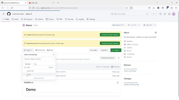Select branch-one in the branch list
The height and width of the screenshot is (100, 179).
point(39,71)
